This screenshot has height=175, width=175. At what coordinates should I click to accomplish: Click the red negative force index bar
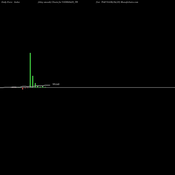pyautogui.click(x=23, y=89)
